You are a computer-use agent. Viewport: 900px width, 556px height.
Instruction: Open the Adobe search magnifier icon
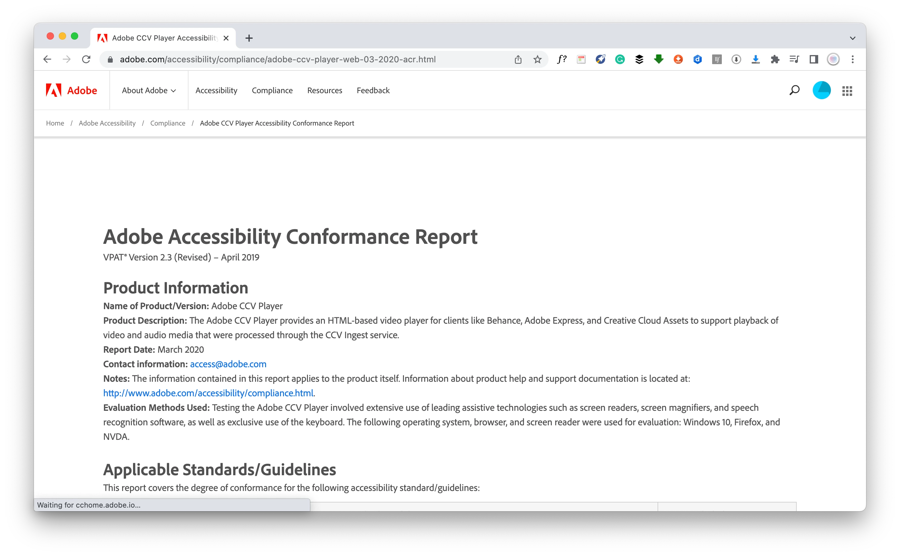[794, 90]
